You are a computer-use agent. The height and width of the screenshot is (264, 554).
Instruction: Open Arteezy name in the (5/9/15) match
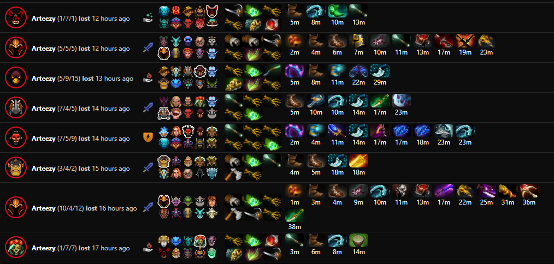coord(44,79)
